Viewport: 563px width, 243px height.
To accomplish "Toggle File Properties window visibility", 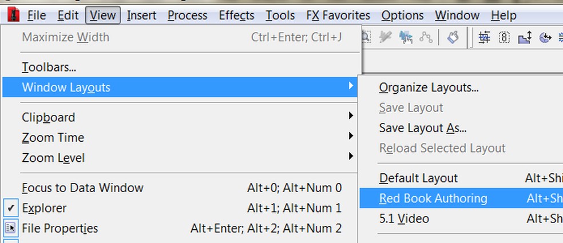I will tap(60, 228).
